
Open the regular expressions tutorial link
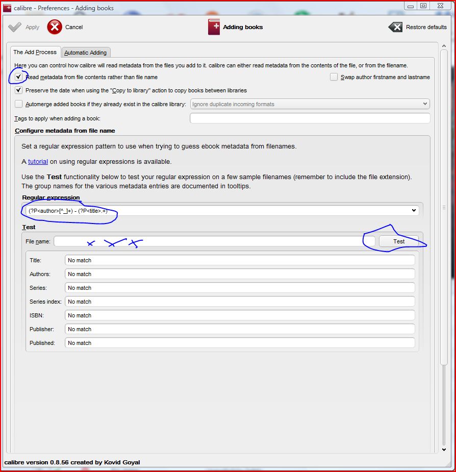38,162
